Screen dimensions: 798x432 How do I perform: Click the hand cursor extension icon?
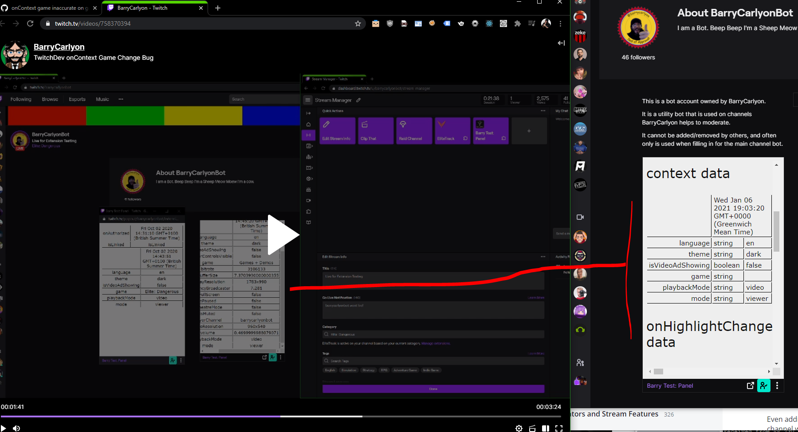[x=461, y=23]
